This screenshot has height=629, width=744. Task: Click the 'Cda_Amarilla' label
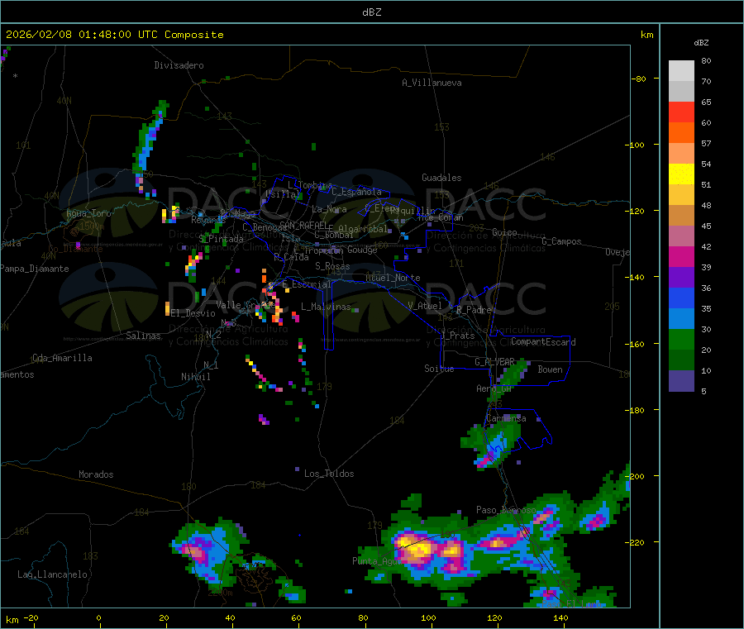pyautogui.click(x=62, y=358)
